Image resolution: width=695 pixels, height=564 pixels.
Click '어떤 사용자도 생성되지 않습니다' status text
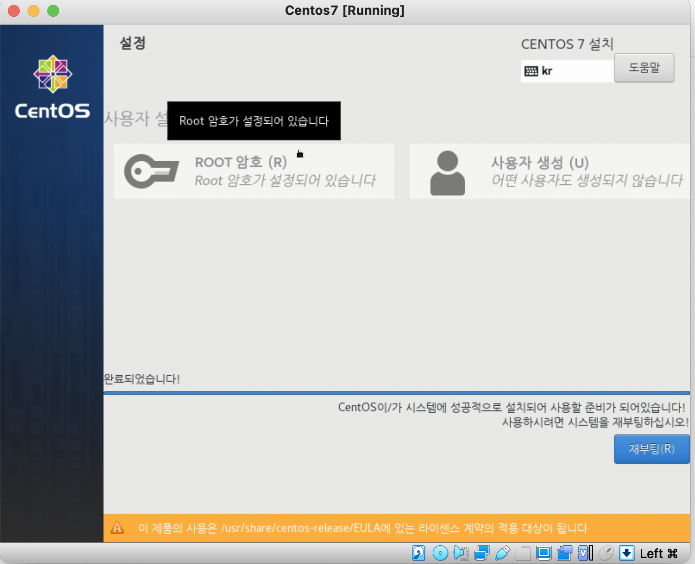tap(587, 180)
